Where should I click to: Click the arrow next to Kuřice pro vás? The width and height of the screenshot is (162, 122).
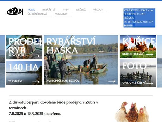pyautogui.click(x=150, y=54)
